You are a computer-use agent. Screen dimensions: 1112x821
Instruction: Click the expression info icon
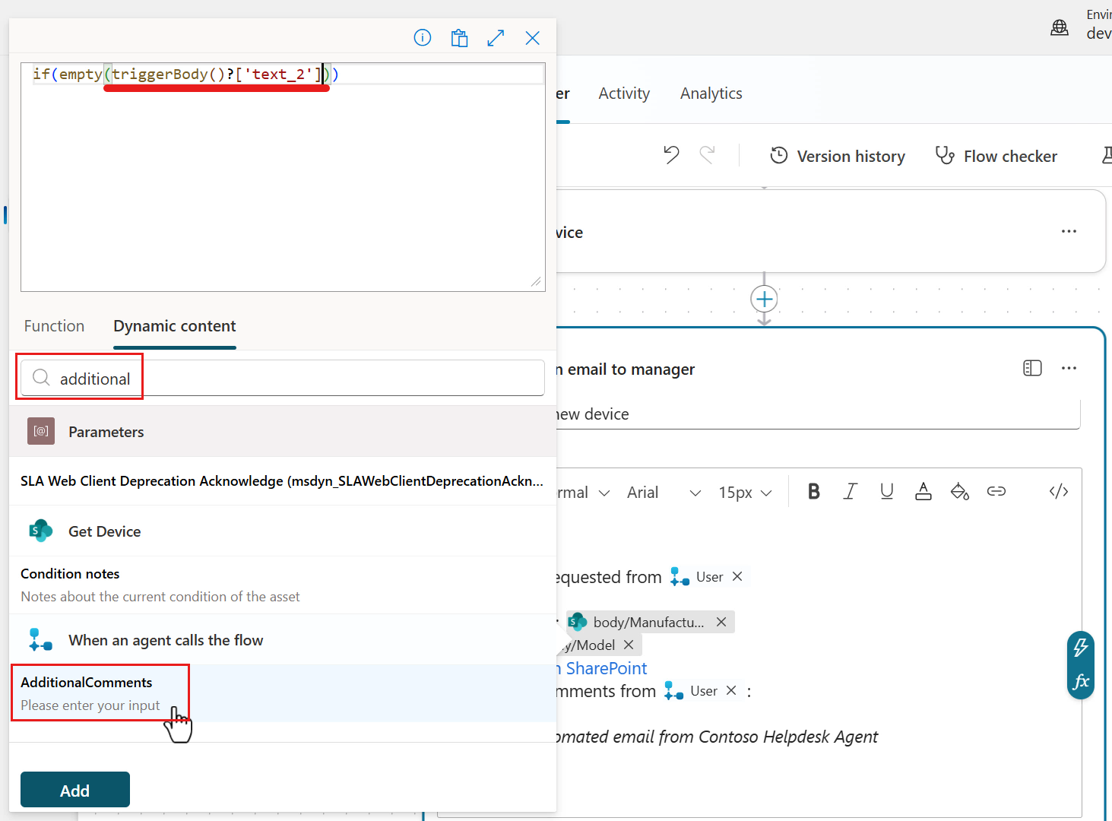click(x=423, y=37)
